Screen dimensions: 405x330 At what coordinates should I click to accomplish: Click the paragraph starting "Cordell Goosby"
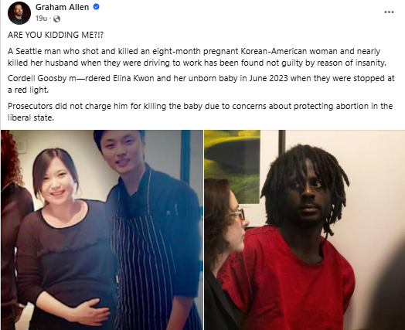201,84
